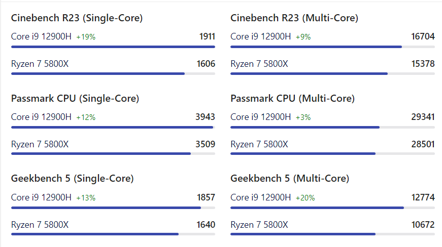Image resolution: width=442 pixels, height=247 pixels.
Task: Click Ryzen 7 5800X label under Passmark Single-Core
Action: point(40,144)
